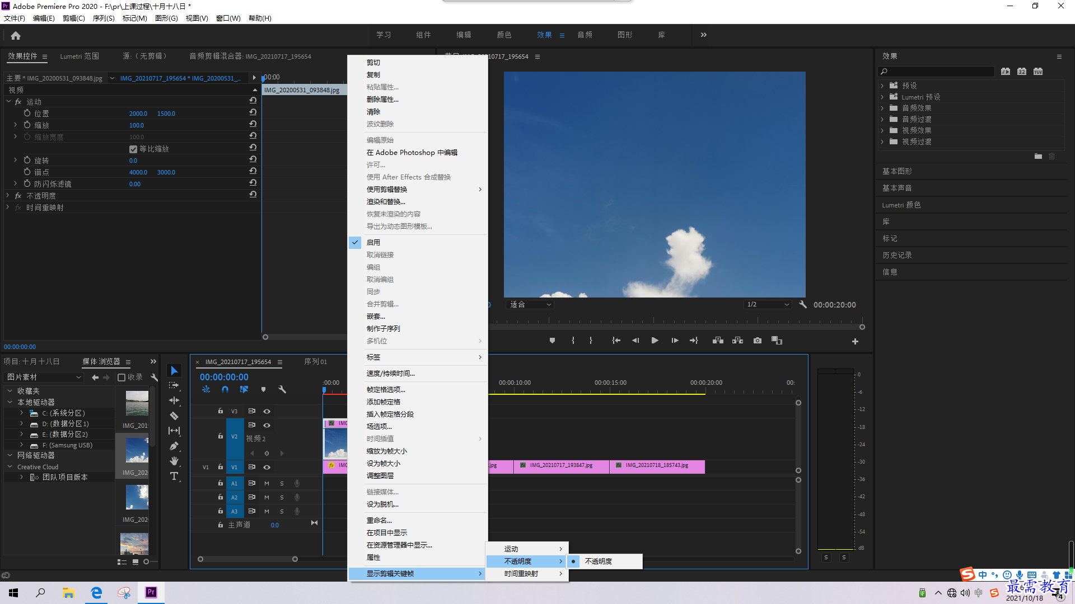Expand the C: system drive
This screenshot has width=1075, height=604.
click(x=22, y=413)
